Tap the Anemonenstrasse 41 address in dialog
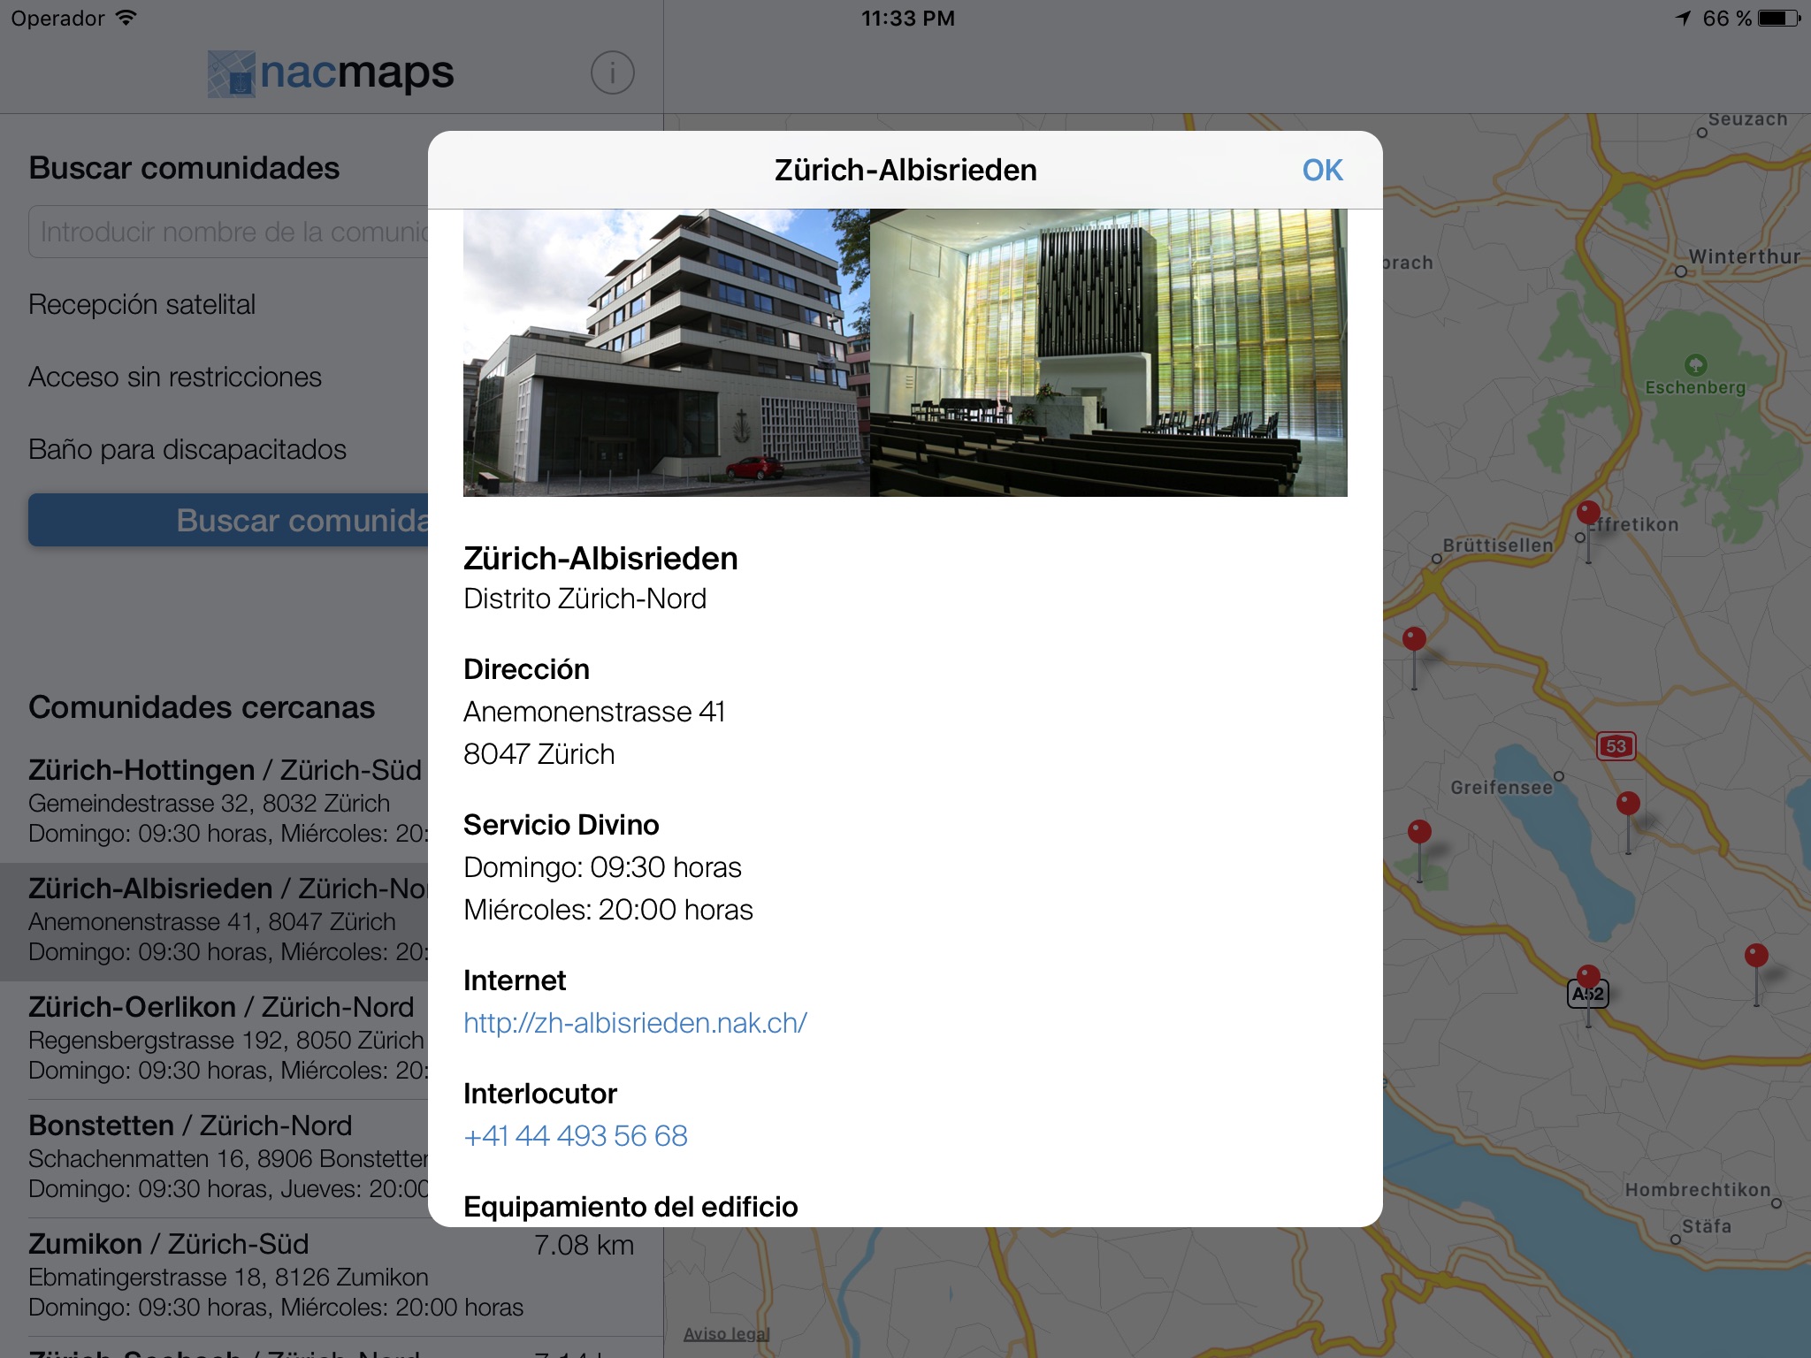The width and height of the screenshot is (1811, 1358). 594,712
